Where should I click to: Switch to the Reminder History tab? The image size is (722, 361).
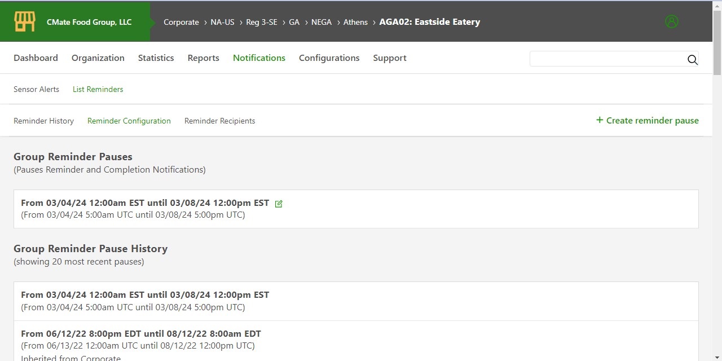coord(43,121)
